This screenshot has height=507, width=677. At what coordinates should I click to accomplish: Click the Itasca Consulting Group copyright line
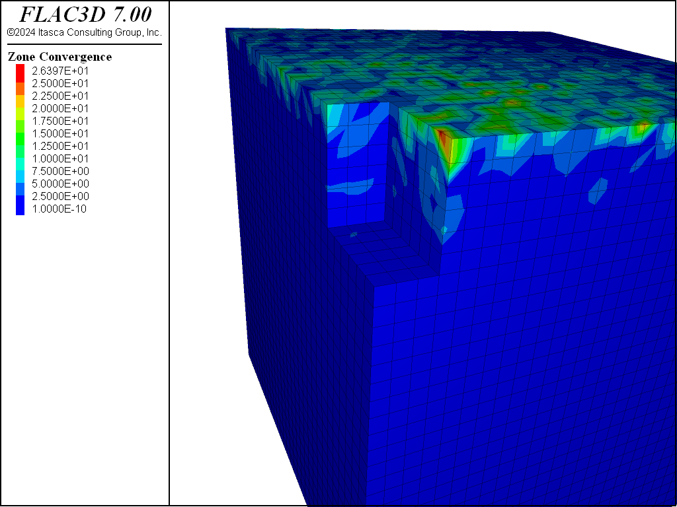point(84,32)
